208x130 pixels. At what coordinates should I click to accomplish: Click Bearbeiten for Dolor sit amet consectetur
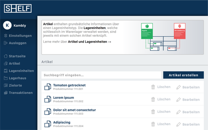(191, 112)
